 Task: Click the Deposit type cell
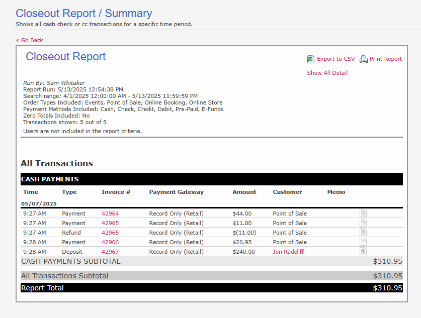point(72,252)
